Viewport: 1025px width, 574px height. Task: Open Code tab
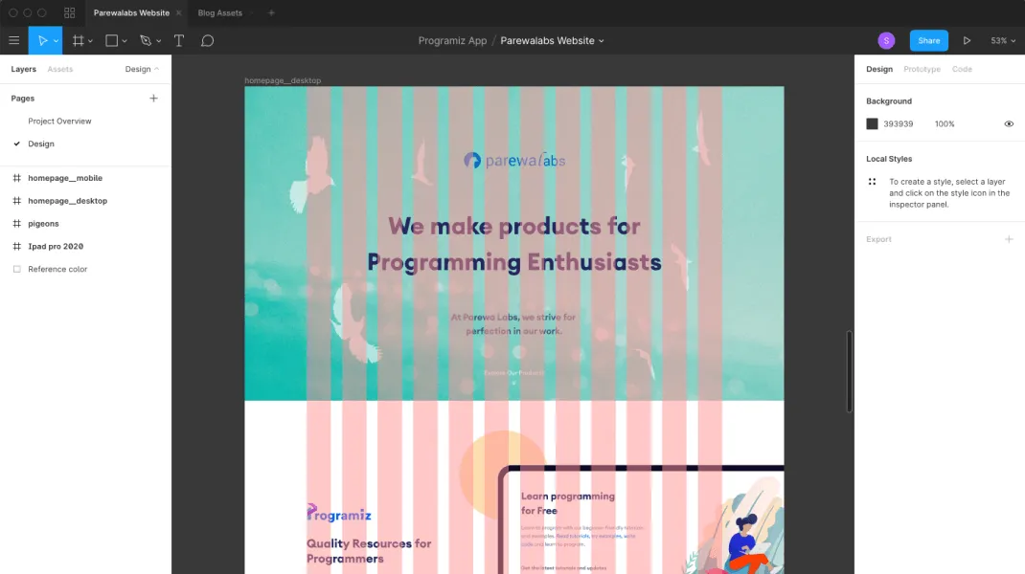click(962, 69)
